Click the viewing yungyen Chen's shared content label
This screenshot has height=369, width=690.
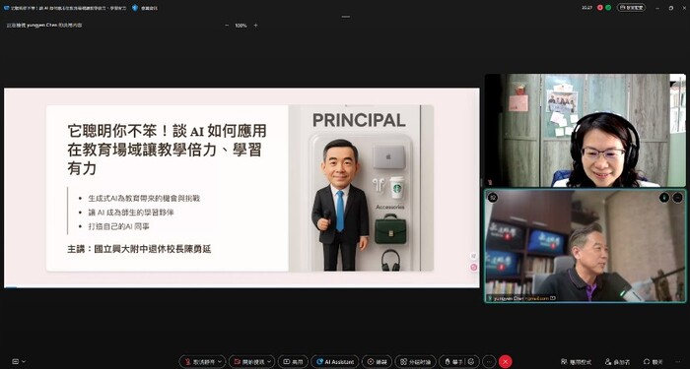coord(44,26)
